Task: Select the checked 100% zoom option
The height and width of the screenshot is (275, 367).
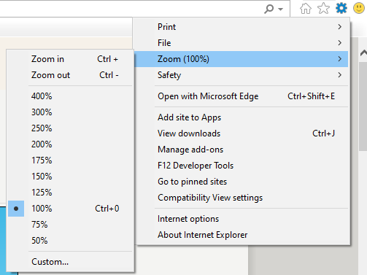Action: tap(70, 209)
